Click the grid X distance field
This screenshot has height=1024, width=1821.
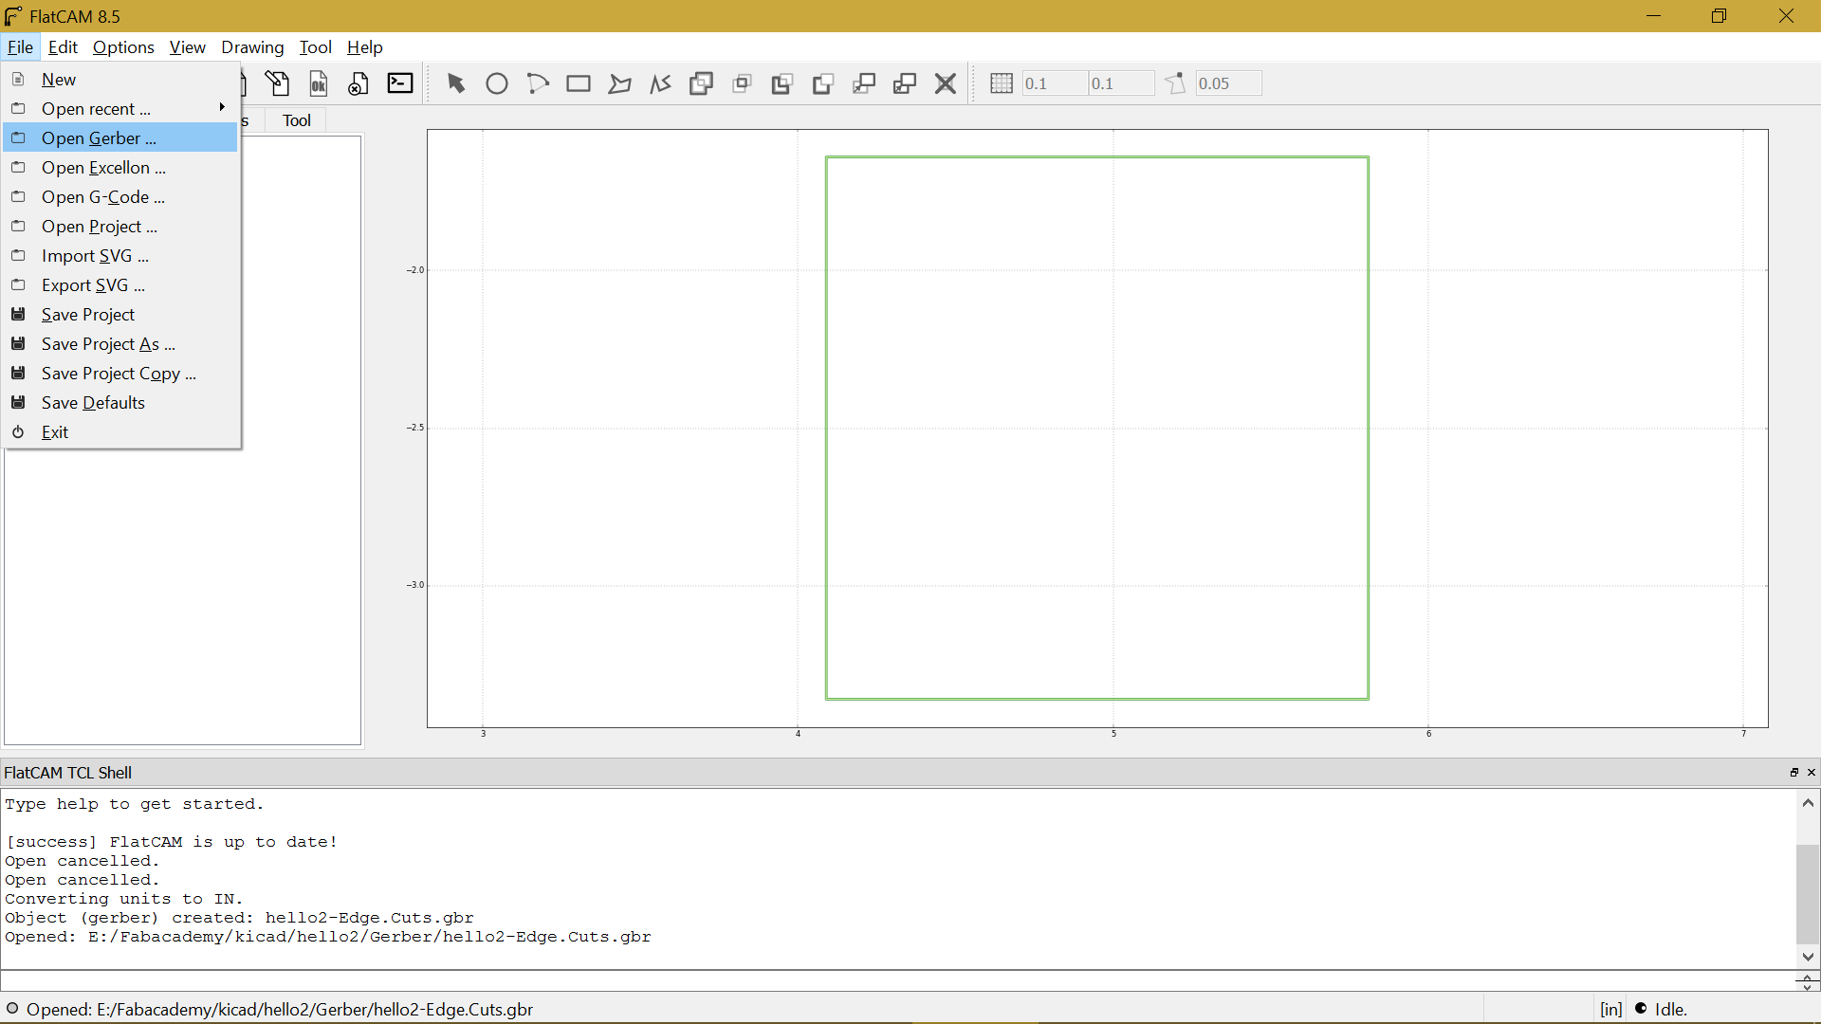tap(1054, 83)
